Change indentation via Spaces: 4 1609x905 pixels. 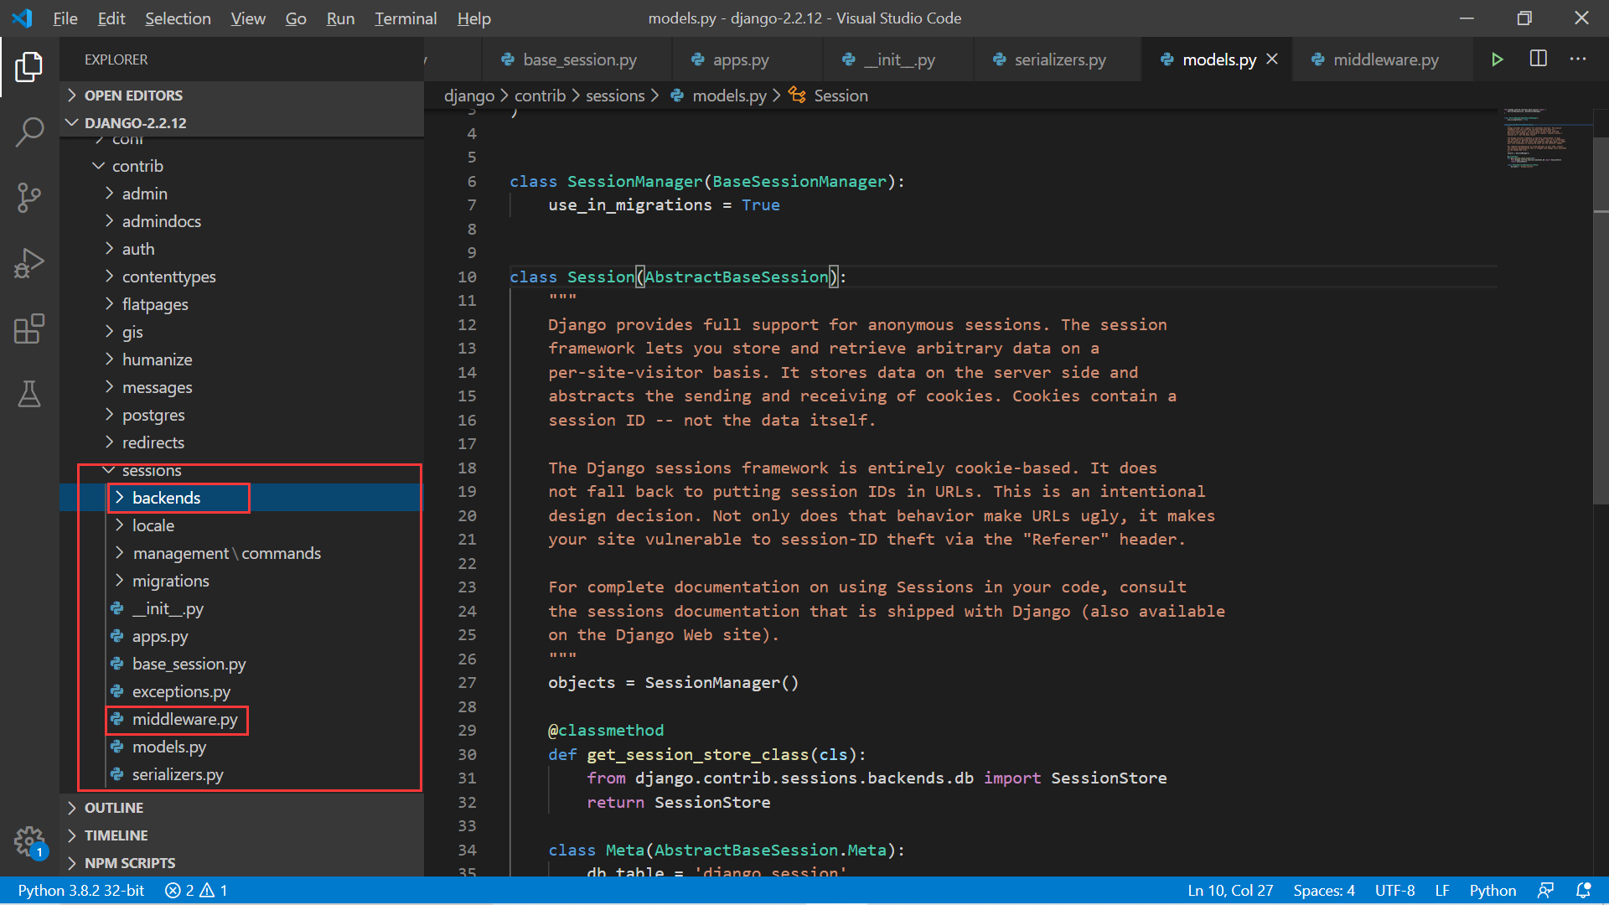1324,890
